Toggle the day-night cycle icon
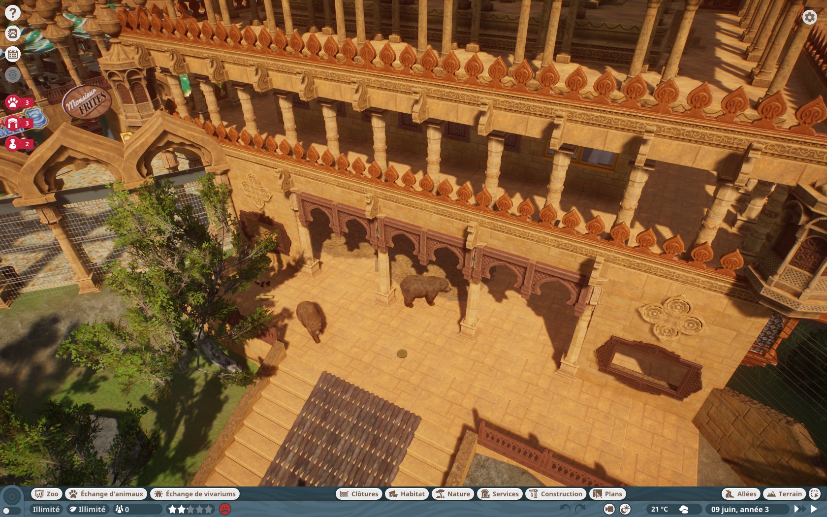 click(x=625, y=509)
